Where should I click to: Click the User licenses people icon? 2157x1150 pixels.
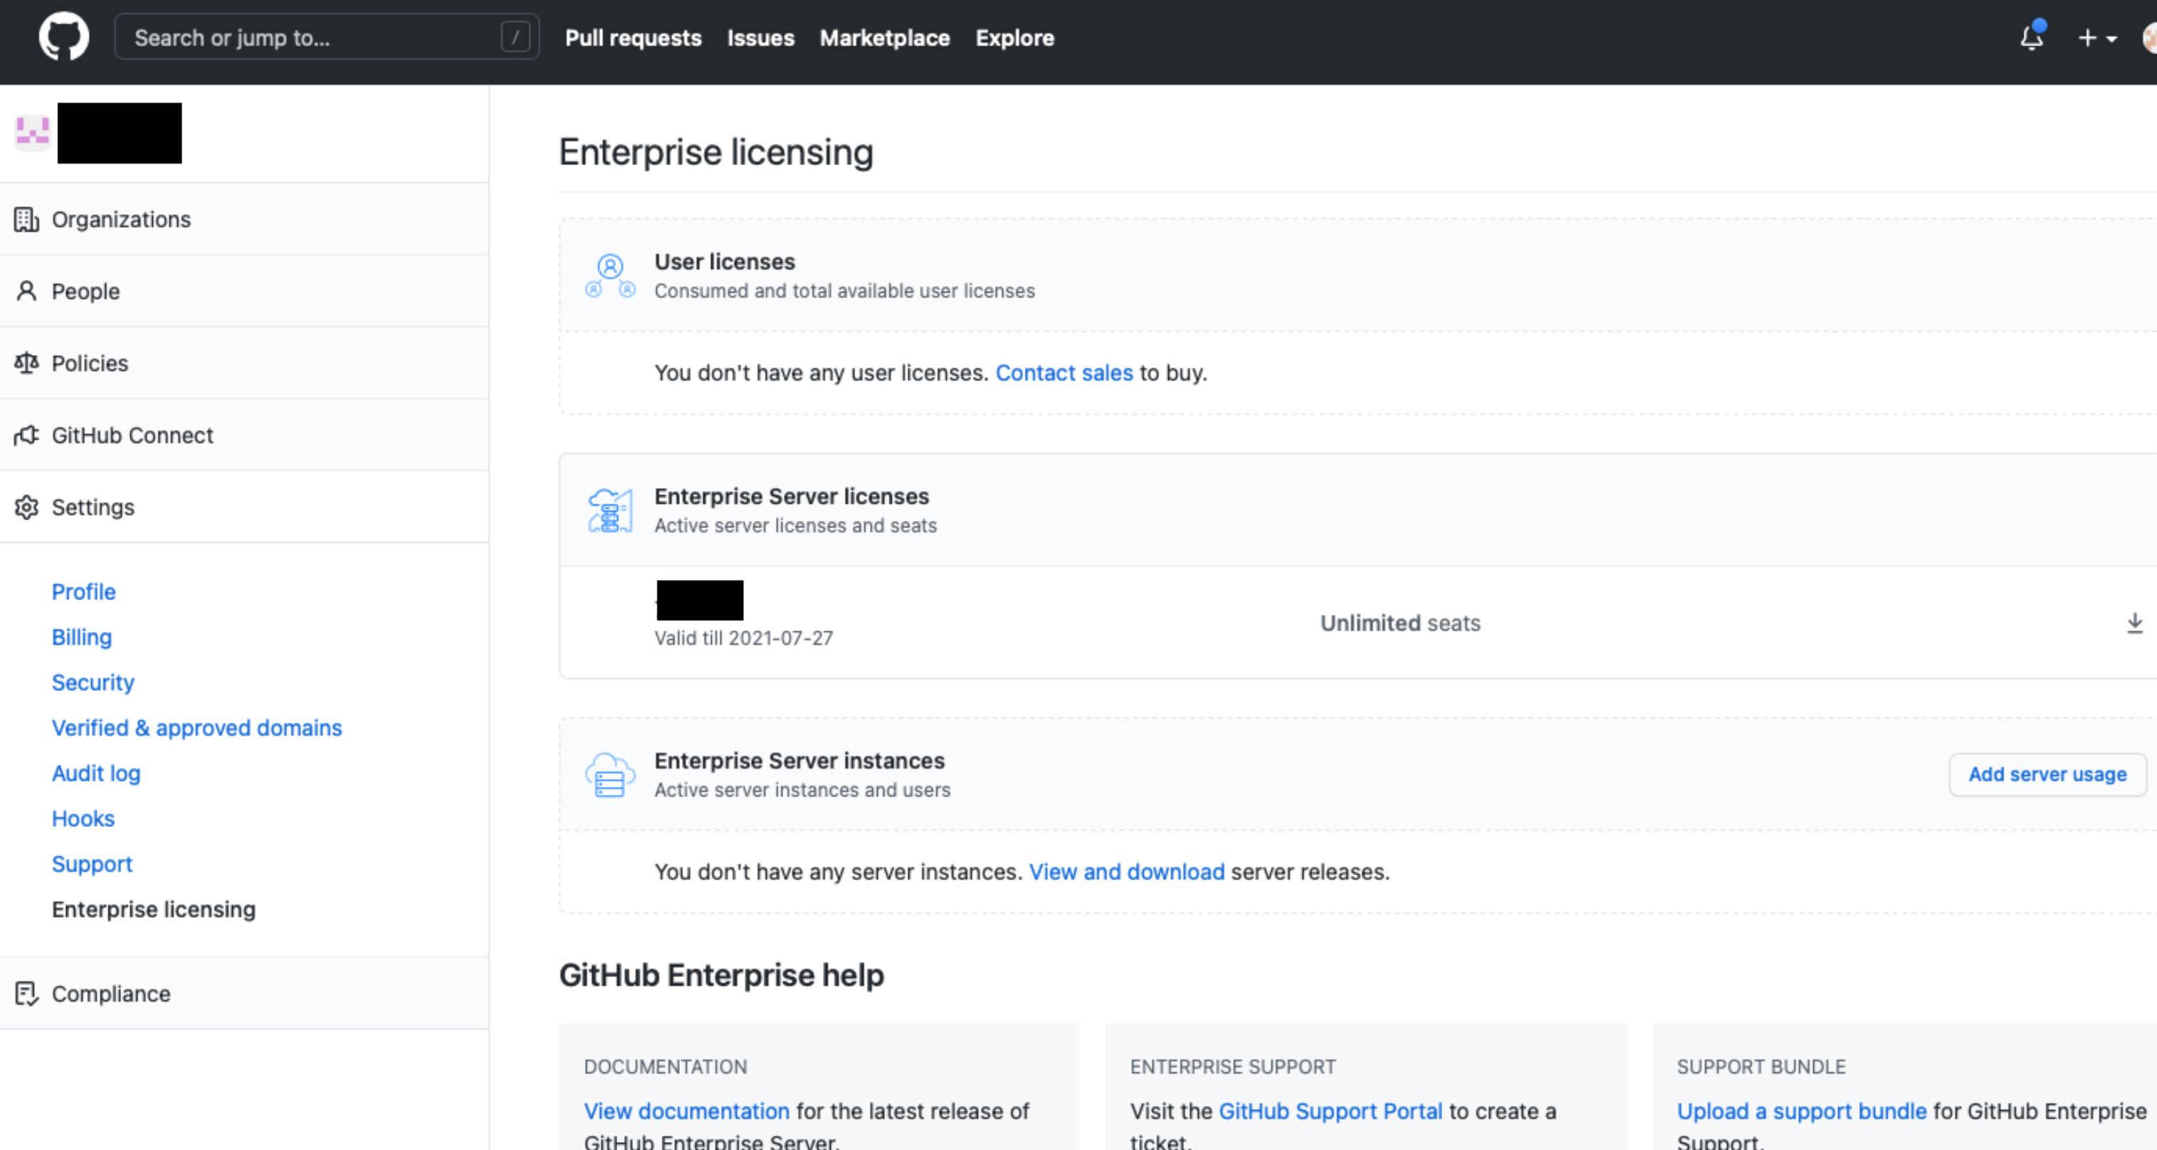click(x=609, y=276)
